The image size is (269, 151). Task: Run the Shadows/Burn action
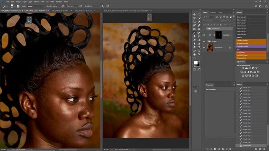pyautogui.click(x=251, y=58)
